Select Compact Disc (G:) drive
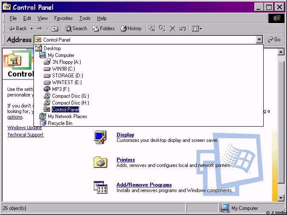The width and height of the screenshot is (287, 215). pos(70,96)
